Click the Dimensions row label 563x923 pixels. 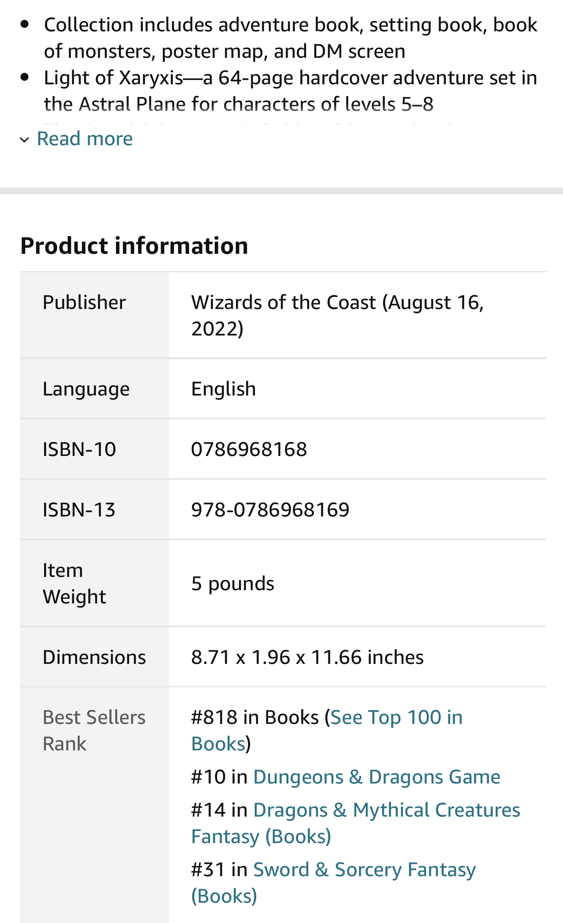click(94, 657)
